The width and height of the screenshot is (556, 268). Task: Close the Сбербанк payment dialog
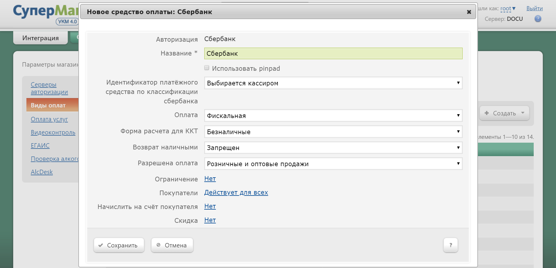(x=469, y=12)
